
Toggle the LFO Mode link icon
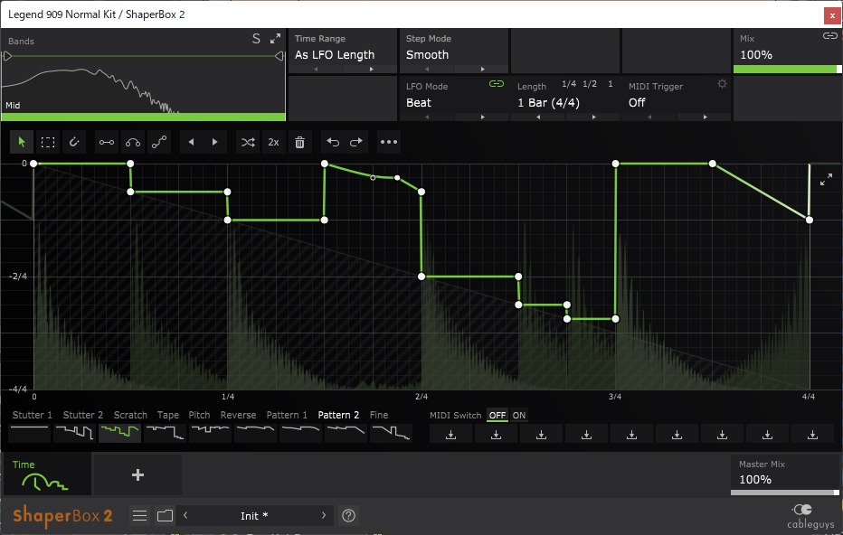pyautogui.click(x=497, y=84)
